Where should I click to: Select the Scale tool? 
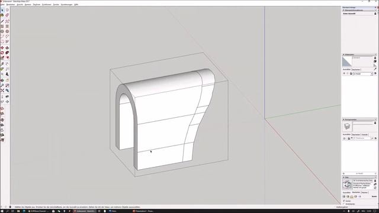tap(2, 58)
